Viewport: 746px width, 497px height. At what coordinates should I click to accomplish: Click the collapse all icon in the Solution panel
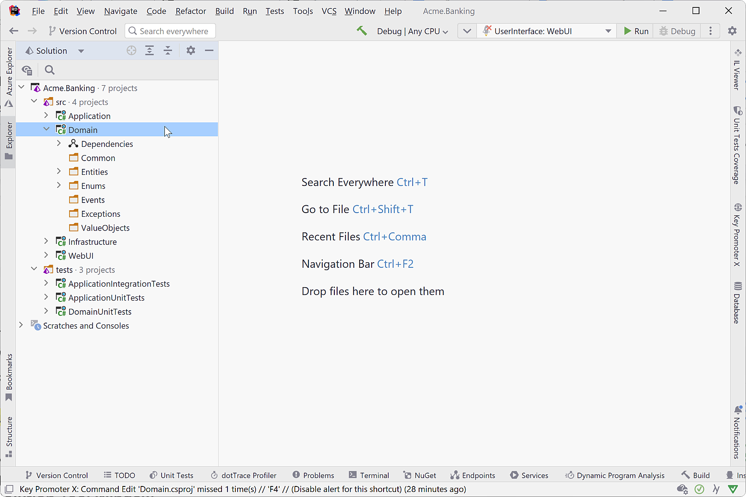coord(168,51)
